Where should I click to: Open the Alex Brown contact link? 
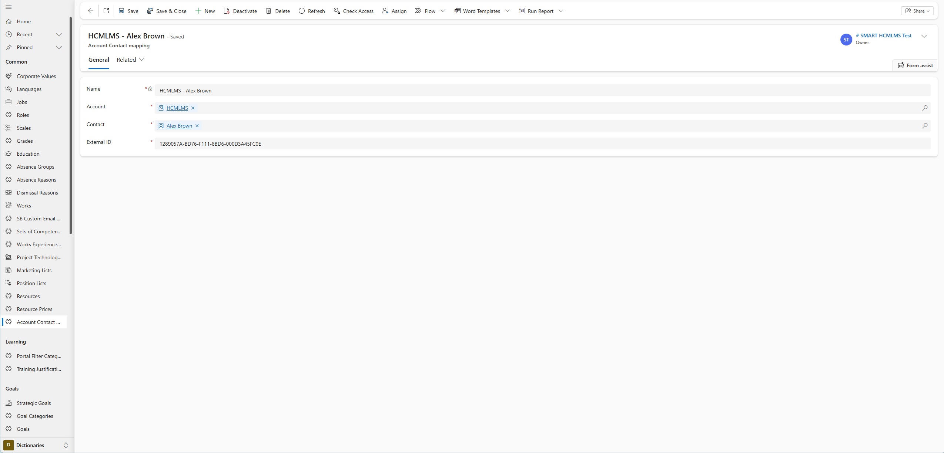(x=179, y=126)
